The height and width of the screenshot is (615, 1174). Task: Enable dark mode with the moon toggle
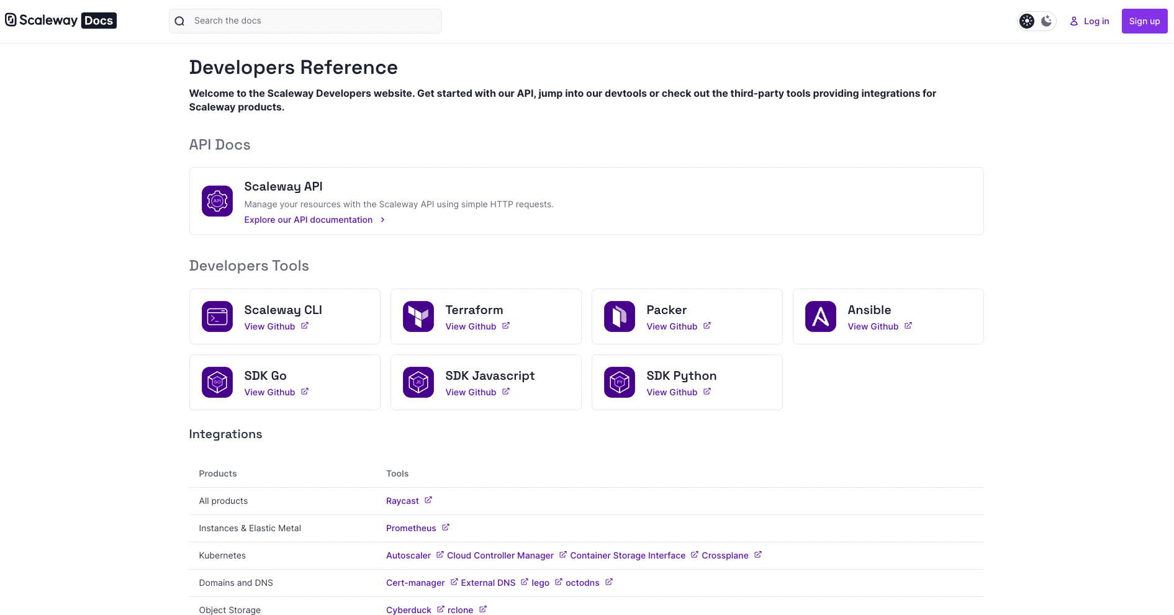coord(1047,20)
